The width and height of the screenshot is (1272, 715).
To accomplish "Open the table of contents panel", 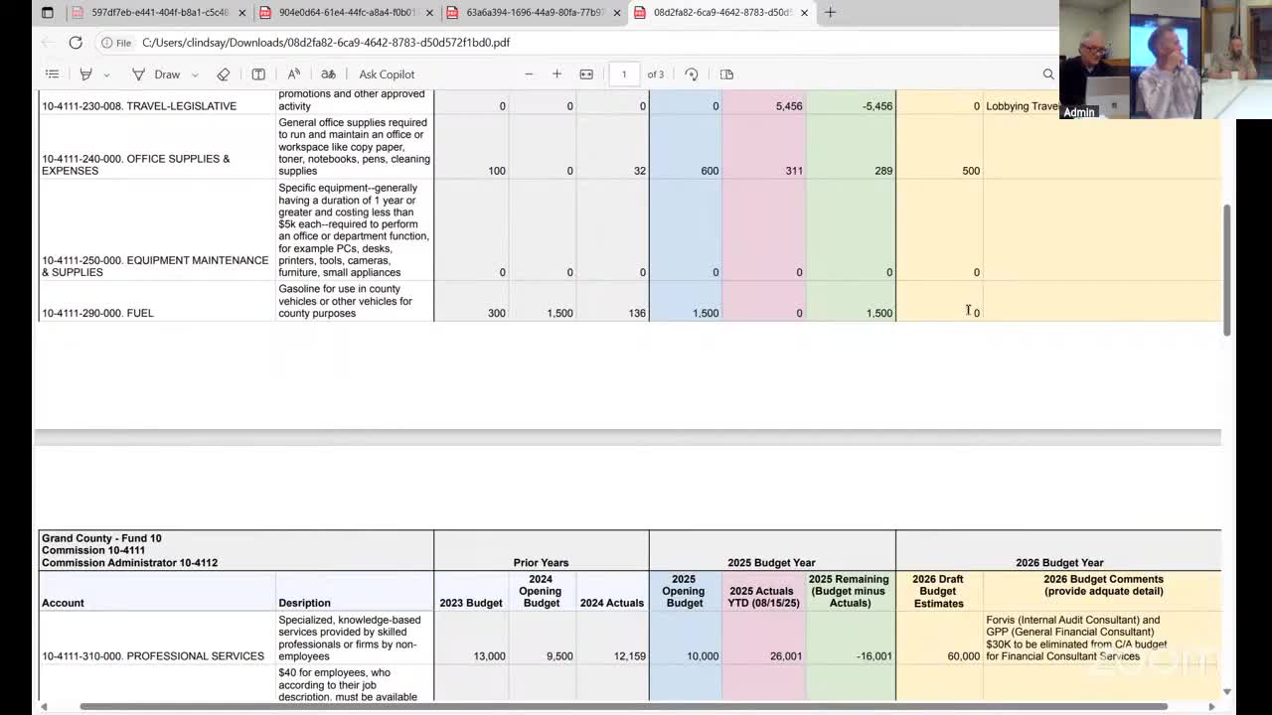I will [52, 74].
